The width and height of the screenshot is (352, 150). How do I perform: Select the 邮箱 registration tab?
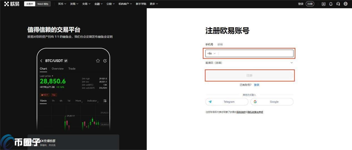(220, 44)
